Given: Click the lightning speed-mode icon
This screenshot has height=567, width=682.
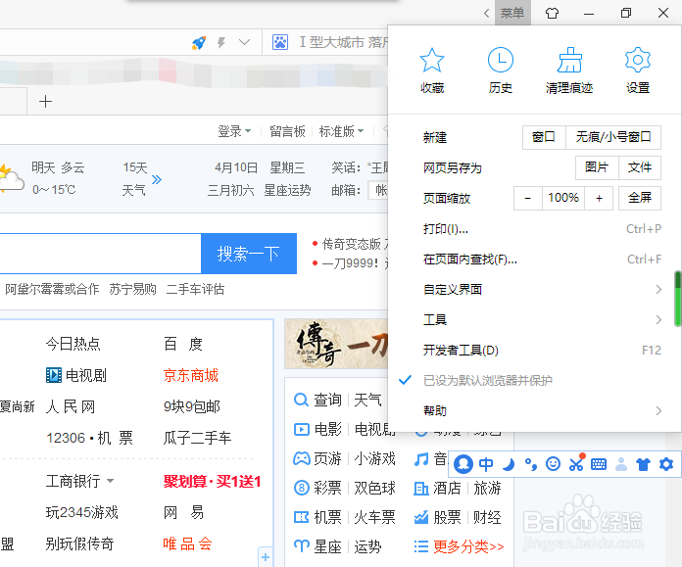Looking at the screenshot, I should [221, 43].
